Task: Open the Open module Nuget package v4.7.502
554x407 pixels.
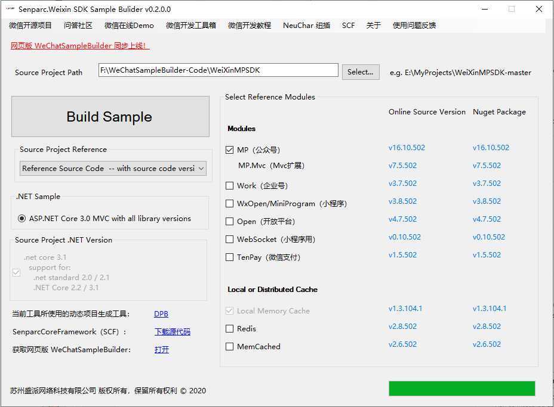Action: pyautogui.click(x=487, y=219)
